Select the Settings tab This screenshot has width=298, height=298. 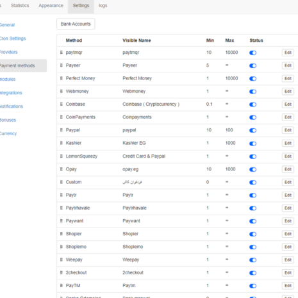pyautogui.click(x=81, y=6)
